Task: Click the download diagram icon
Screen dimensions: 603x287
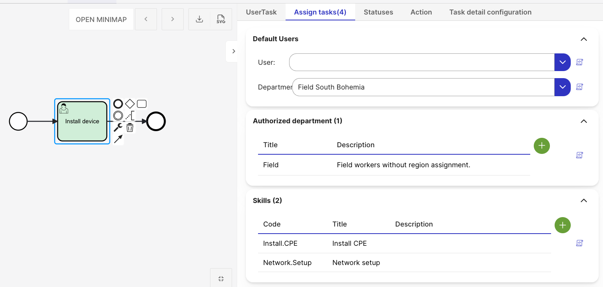Action: pyautogui.click(x=199, y=19)
